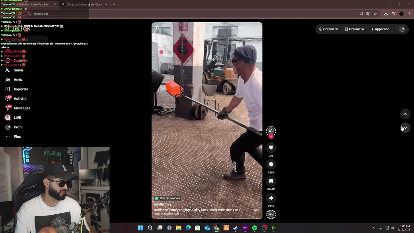Show hidden system tray icons

click(x=374, y=228)
